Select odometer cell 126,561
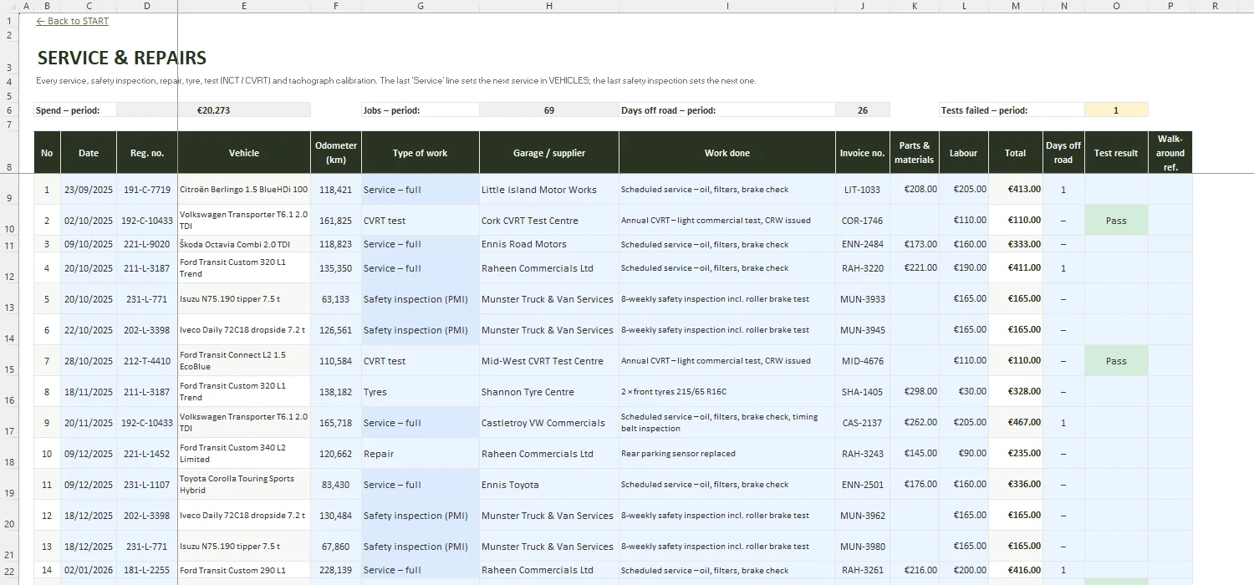1254x585 pixels. [x=336, y=330]
